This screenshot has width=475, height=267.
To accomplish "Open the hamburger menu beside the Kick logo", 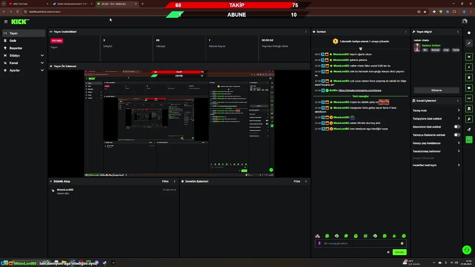I will pyautogui.click(x=6, y=22).
